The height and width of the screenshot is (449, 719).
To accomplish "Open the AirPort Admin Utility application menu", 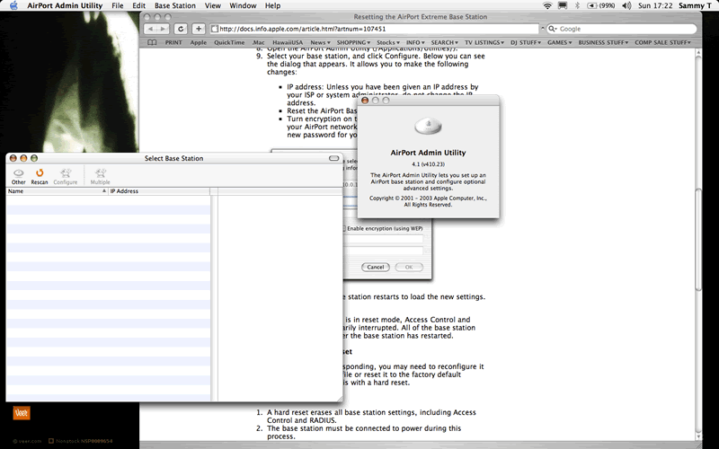I will tap(65, 5).
